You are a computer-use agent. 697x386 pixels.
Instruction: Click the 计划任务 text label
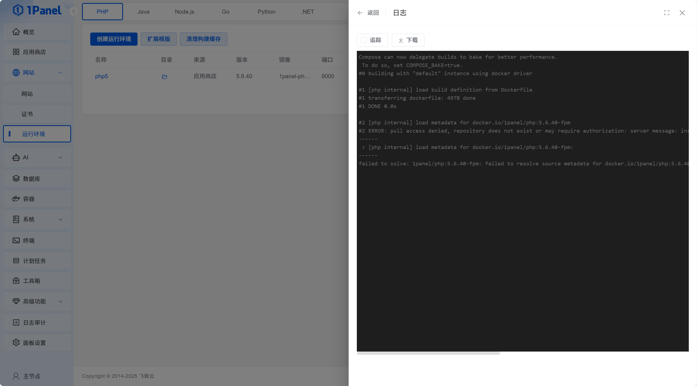pos(34,261)
